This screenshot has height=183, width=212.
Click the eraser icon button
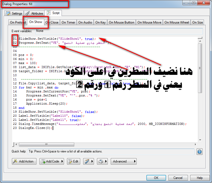pyautogui.click(x=100, y=161)
